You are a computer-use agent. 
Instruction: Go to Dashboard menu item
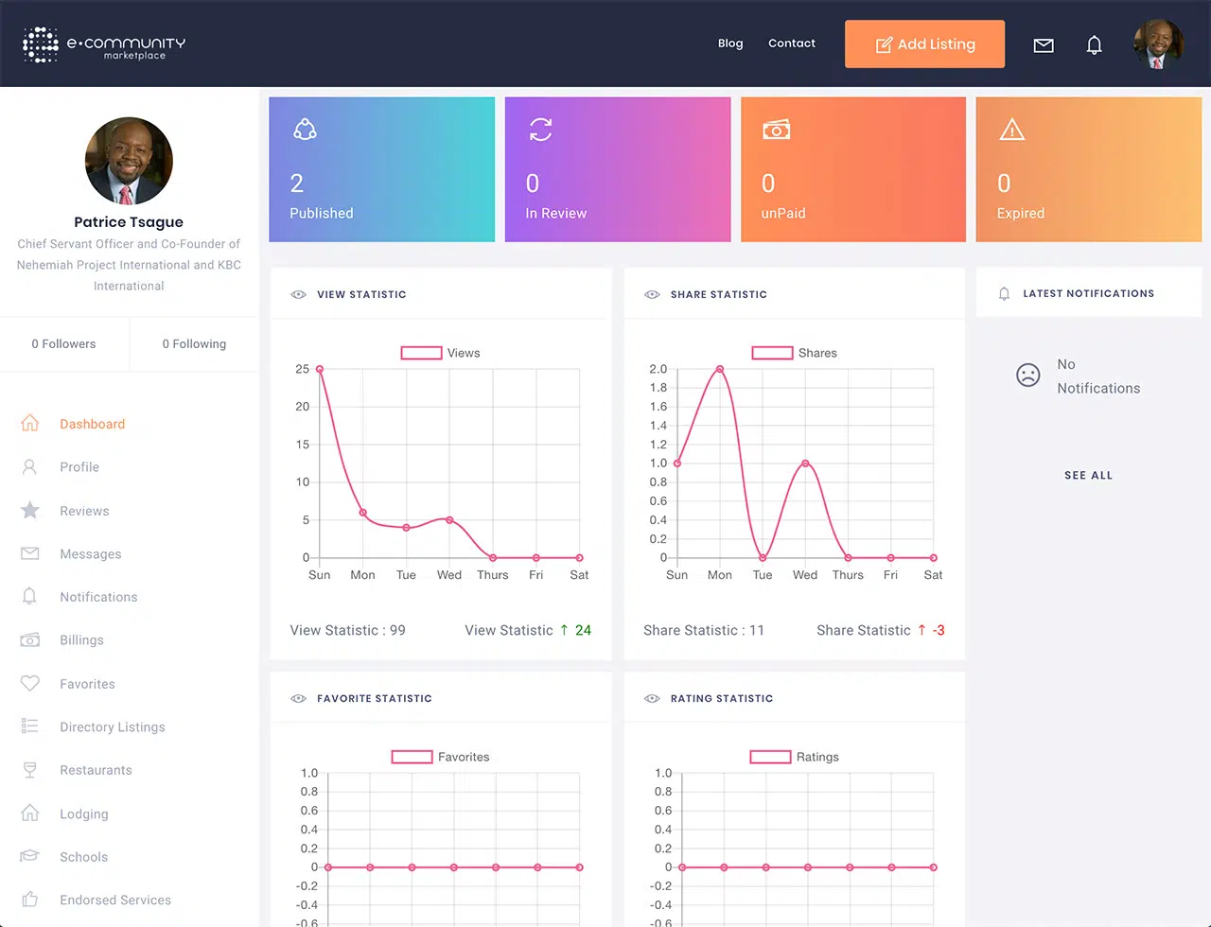coord(92,424)
